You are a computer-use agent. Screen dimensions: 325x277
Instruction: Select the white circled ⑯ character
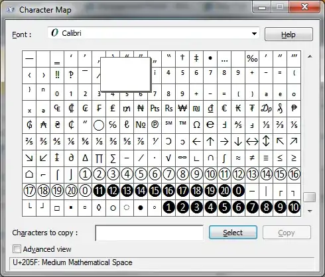point(294,175)
